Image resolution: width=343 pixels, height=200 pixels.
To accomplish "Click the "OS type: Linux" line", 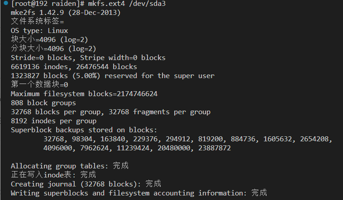I will click(x=39, y=31).
